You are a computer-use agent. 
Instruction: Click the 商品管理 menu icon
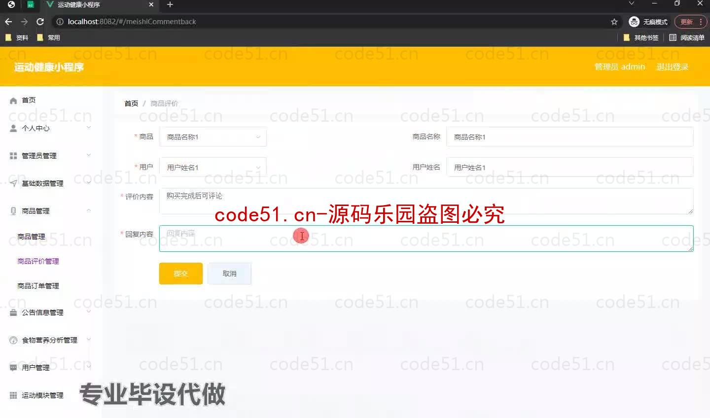tap(13, 211)
